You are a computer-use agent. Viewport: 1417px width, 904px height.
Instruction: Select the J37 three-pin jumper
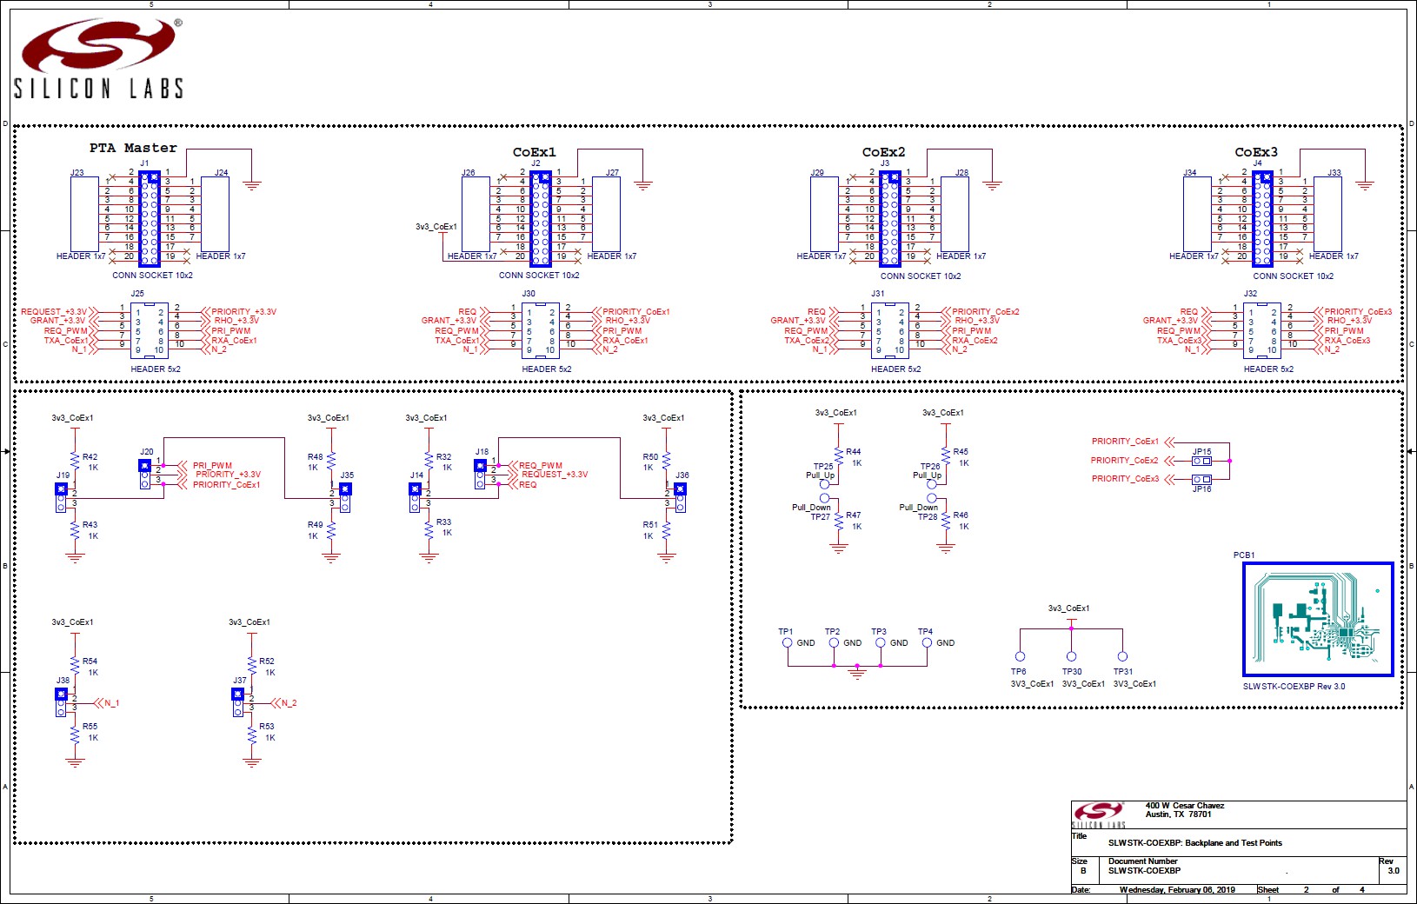click(237, 702)
